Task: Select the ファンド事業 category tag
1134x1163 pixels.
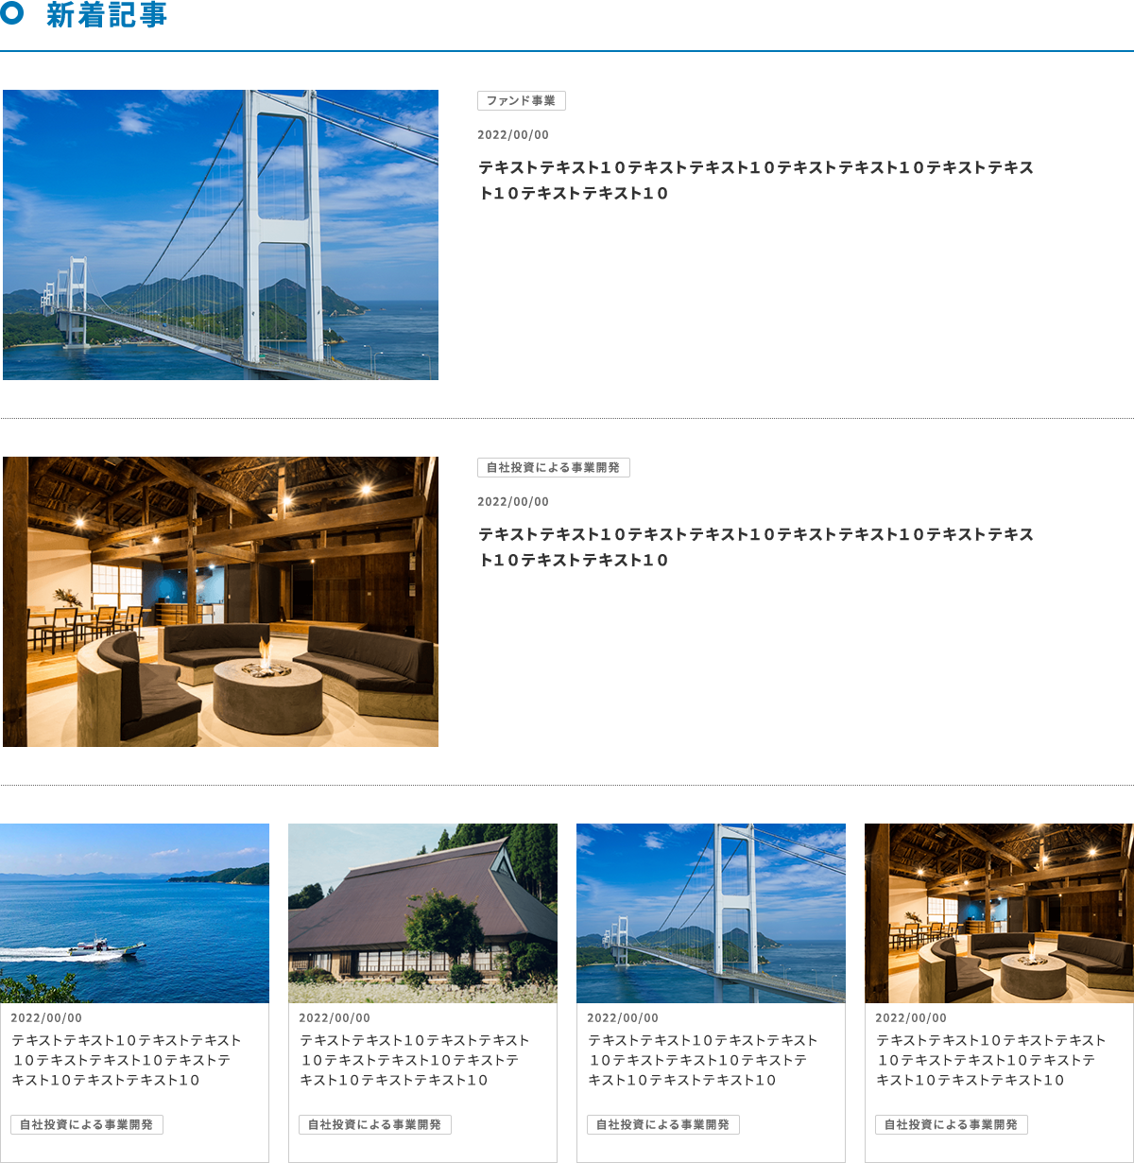Action: tap(521, 100)
